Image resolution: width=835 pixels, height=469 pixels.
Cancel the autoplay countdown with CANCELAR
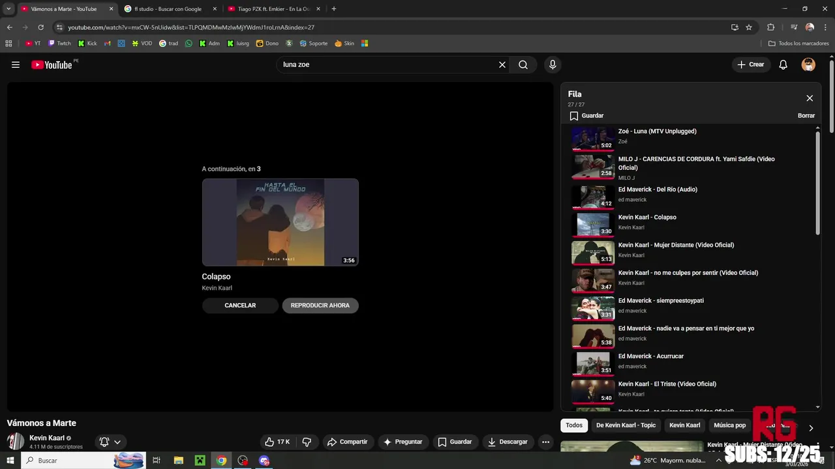pos(240,306)
